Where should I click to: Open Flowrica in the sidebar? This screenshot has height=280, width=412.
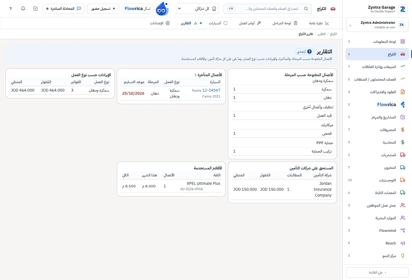[x=377, y=104]
